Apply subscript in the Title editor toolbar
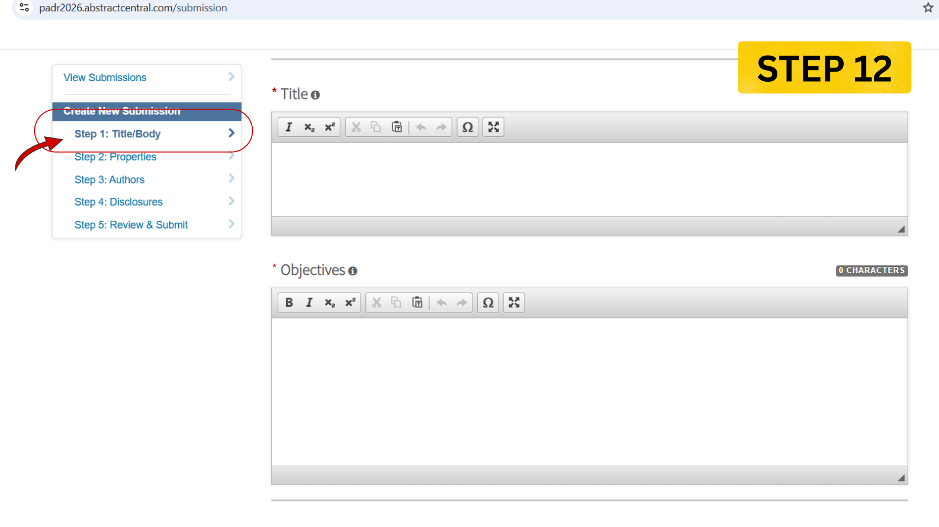Viewport: 939px width, 527px height. [x=310, y=127]
